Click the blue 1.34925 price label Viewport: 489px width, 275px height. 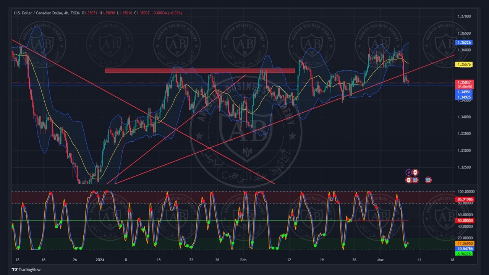point(465,98)
